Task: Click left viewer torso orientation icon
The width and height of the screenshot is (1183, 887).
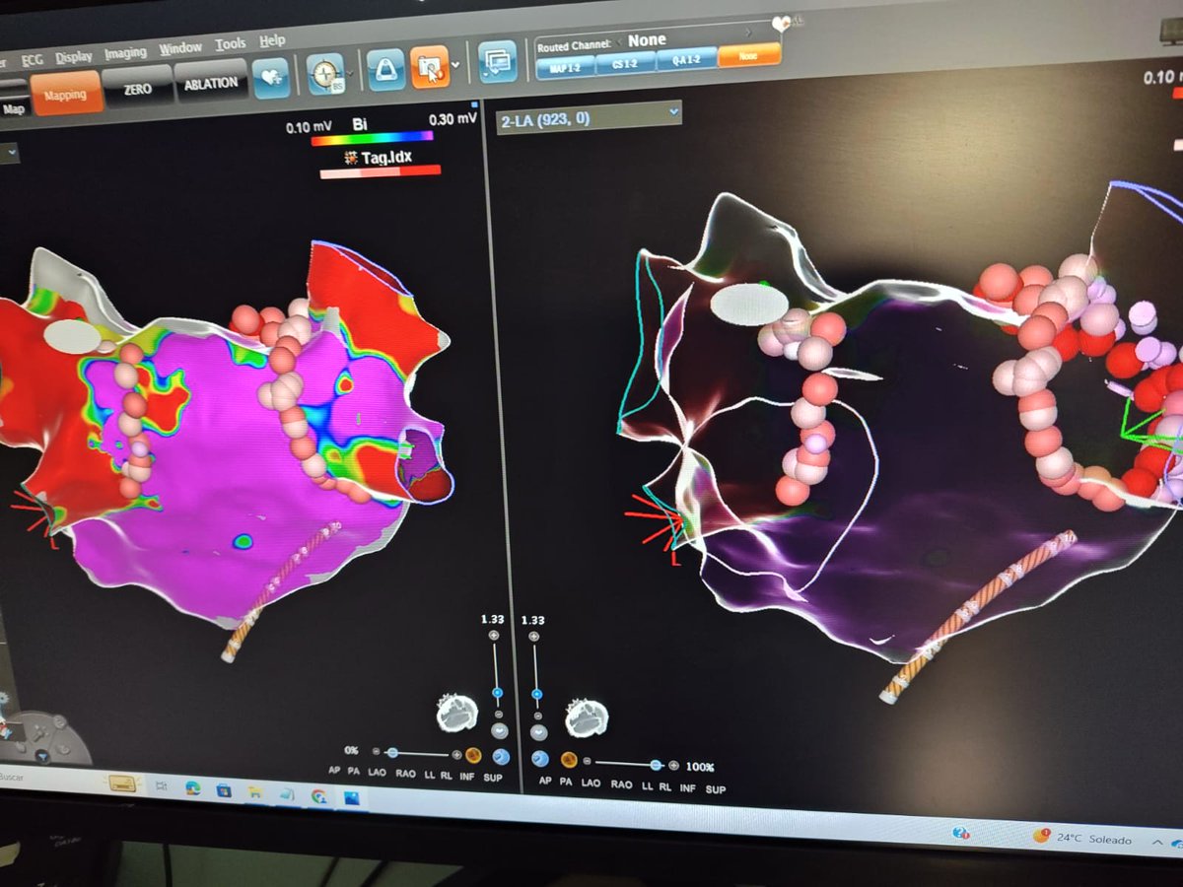Action: (457, 713)
